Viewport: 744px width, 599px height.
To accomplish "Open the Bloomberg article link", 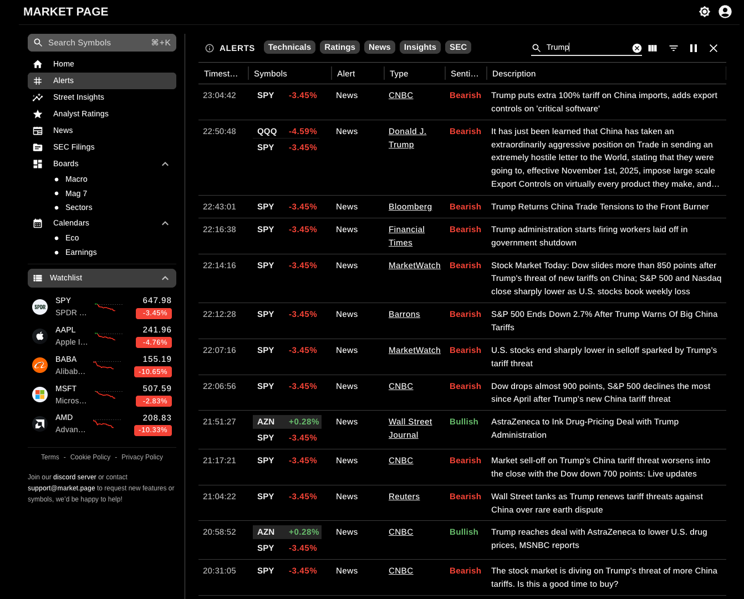I will click(410, 206).
